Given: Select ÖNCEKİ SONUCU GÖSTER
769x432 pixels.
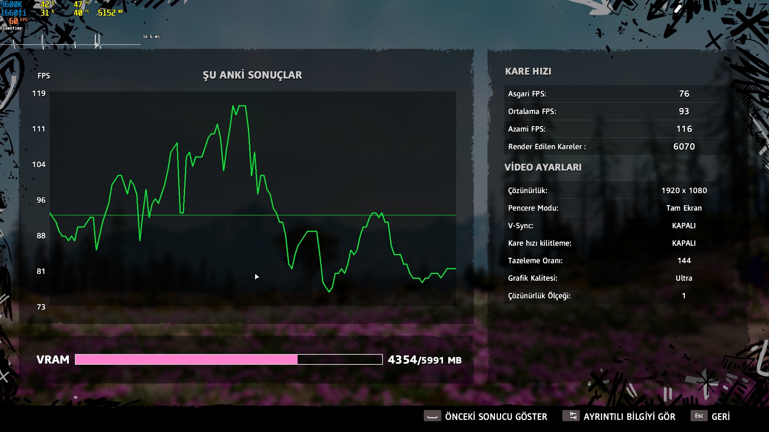Looking at the screenshot, I should 496,416.
